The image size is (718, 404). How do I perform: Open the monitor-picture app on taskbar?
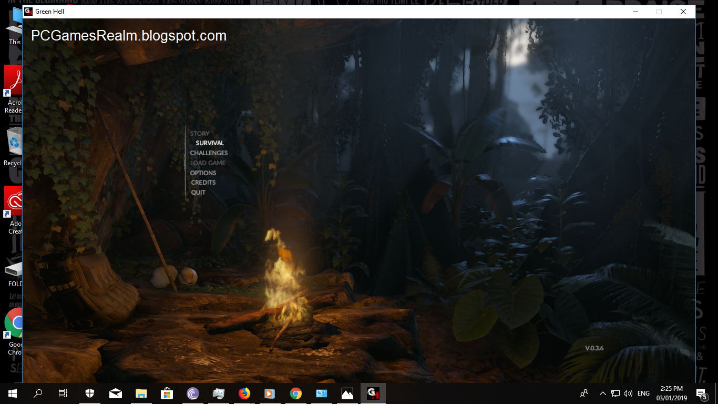pos(219,393)
